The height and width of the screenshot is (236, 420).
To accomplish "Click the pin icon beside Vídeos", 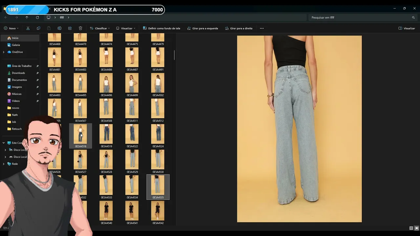I will point(37,101).
